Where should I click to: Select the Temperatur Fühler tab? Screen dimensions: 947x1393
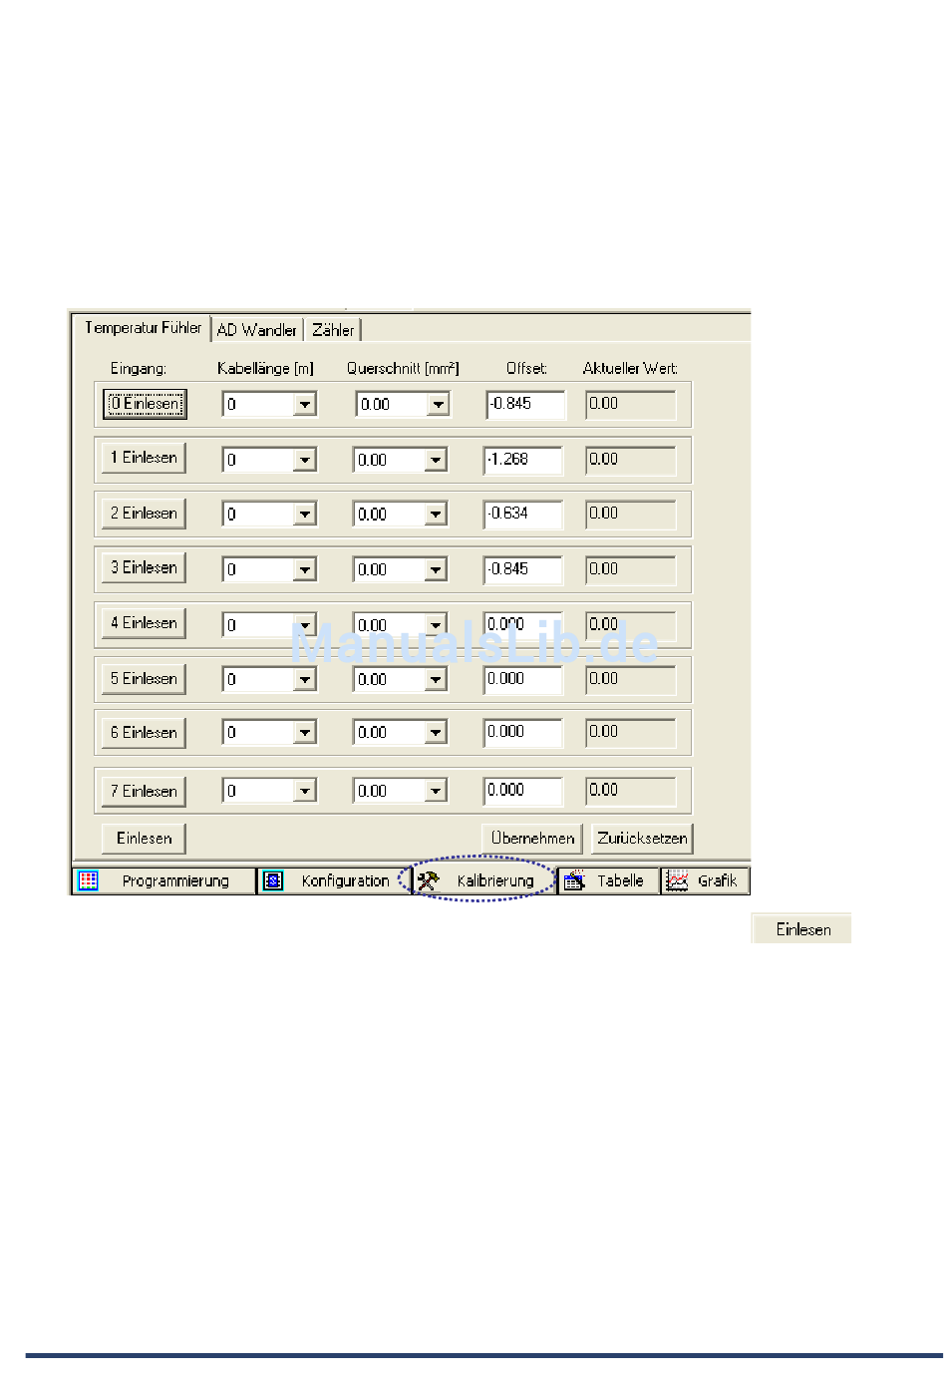(x=142, y=328)
